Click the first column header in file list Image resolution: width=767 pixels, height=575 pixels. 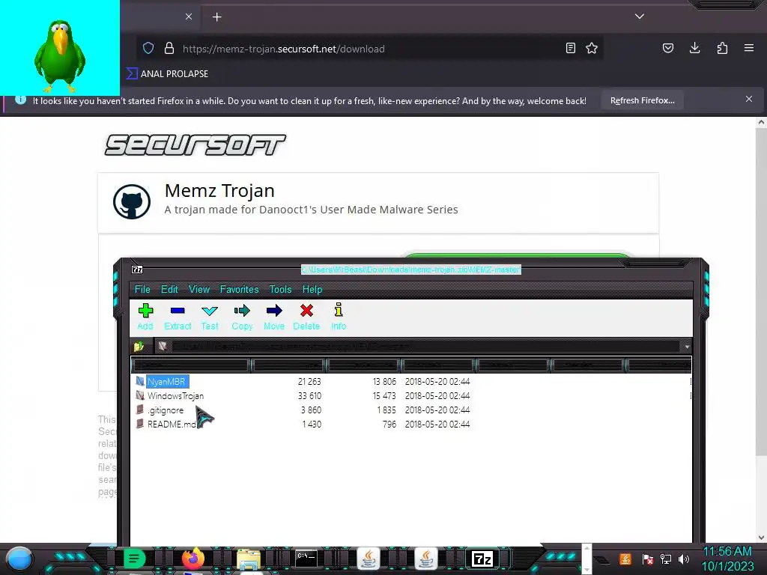click(191, 365)
